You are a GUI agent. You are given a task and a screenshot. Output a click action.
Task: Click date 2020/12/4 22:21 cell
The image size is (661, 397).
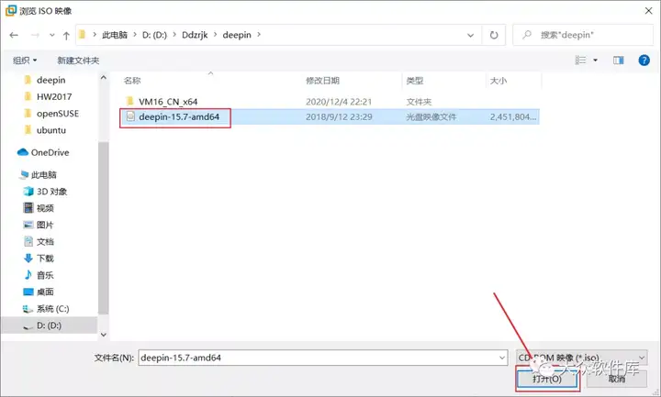coord(339,102)
